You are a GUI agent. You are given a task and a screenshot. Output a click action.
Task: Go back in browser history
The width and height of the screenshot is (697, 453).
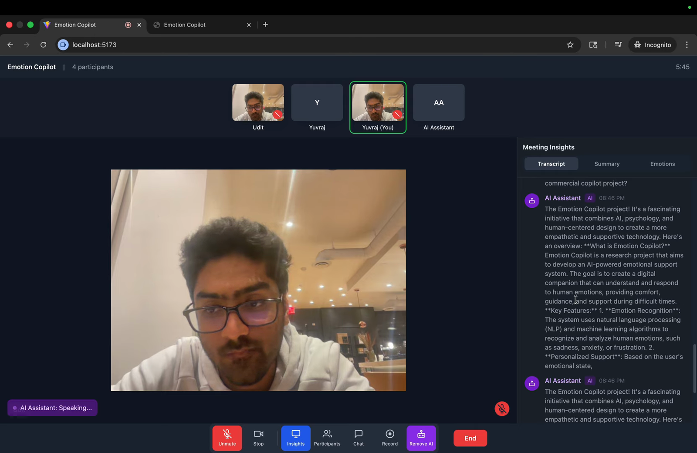10,45
